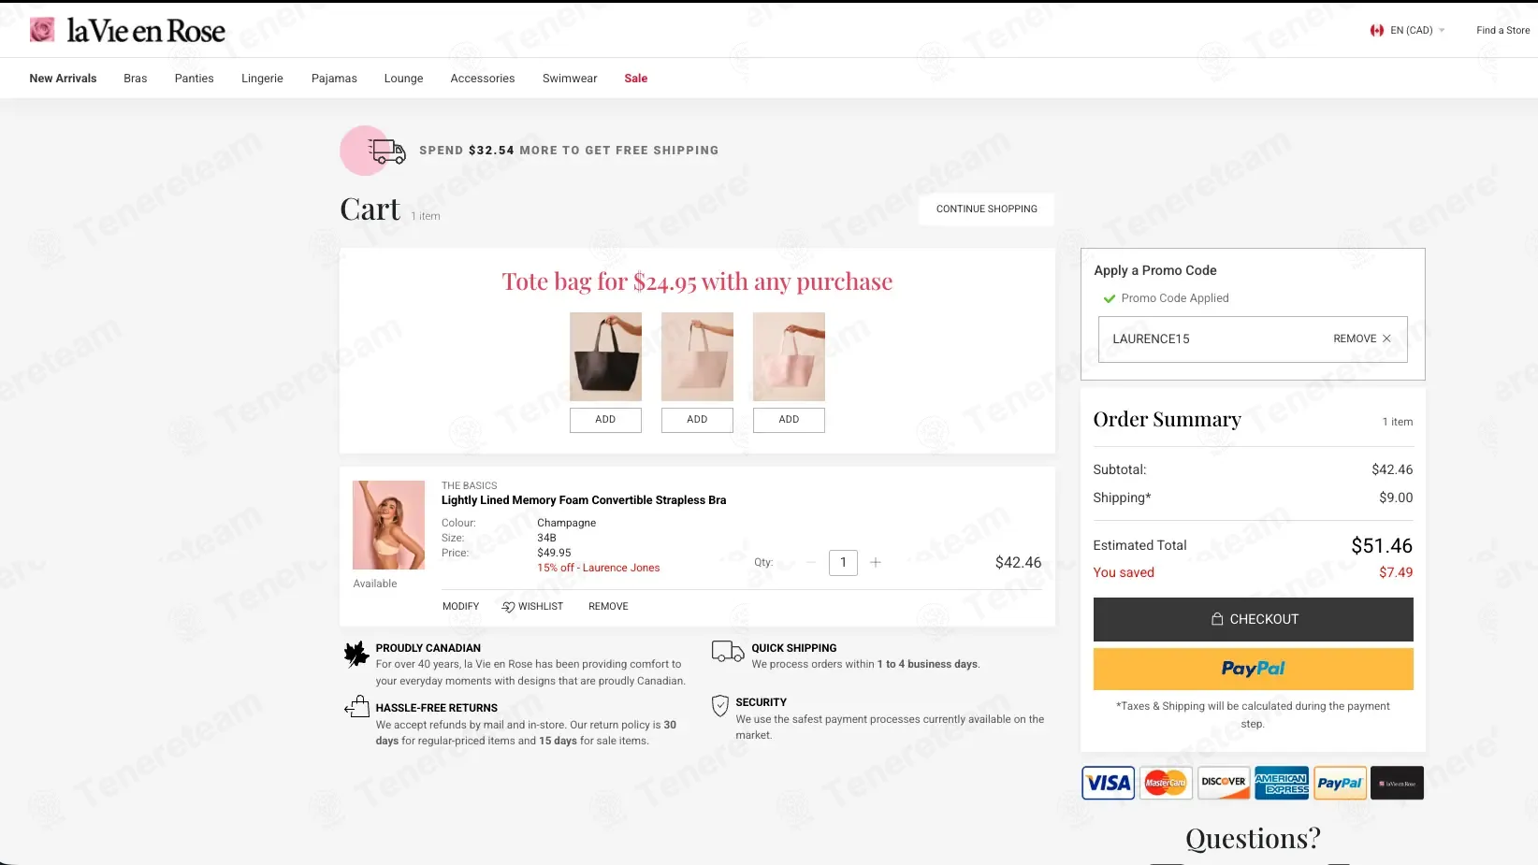The height and width of the screenshot is (865, 1538).
Task: Click the Discover card icon
Action: click(x=1224, y=783)
